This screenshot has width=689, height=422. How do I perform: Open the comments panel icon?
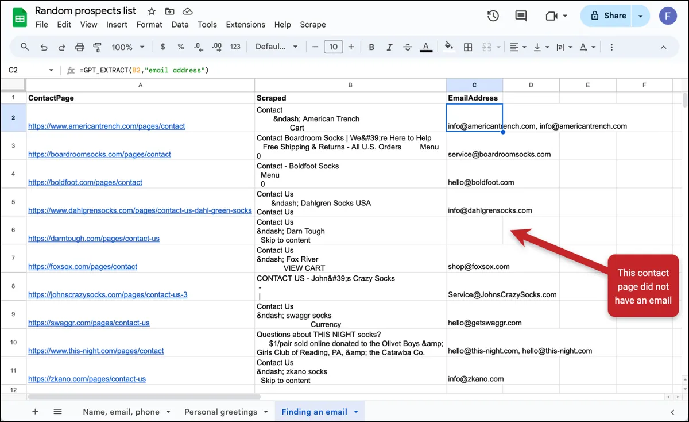coord(521,16)
